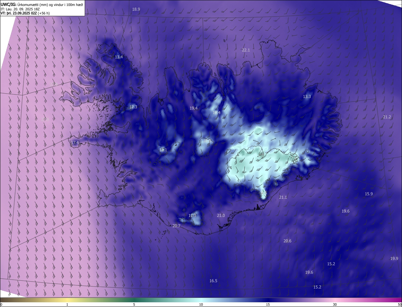This screenshot has height=307, width=402.
Task: Click the 16.5 value label
Action: tap(213, 281)
